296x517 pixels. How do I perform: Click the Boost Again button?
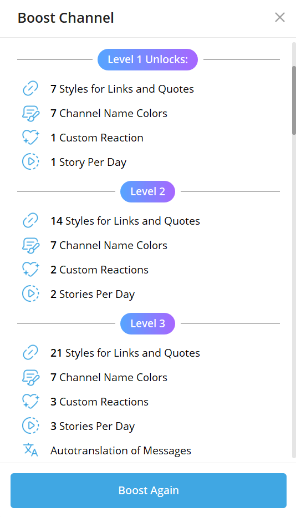click(149, 490)
